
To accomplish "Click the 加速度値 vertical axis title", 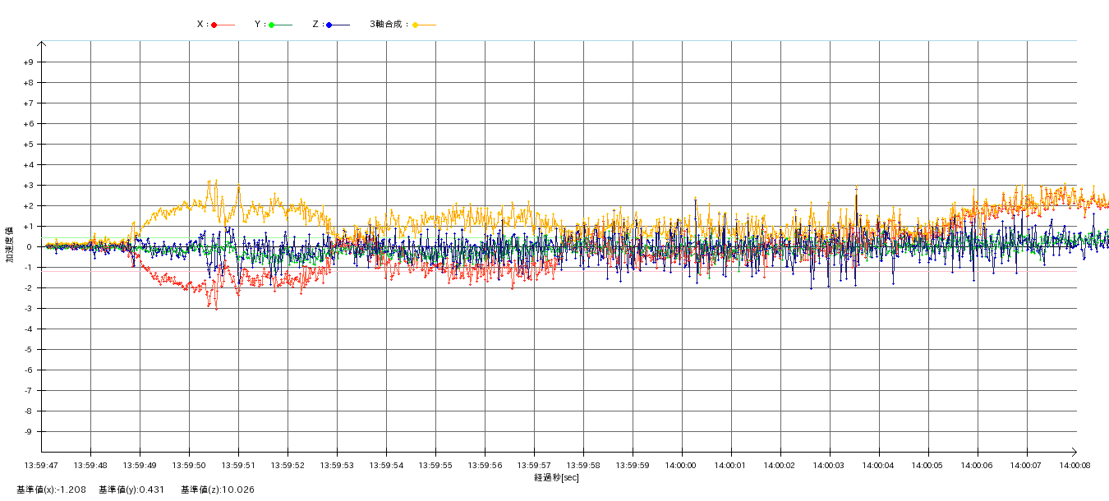I will tap(10, 245).
